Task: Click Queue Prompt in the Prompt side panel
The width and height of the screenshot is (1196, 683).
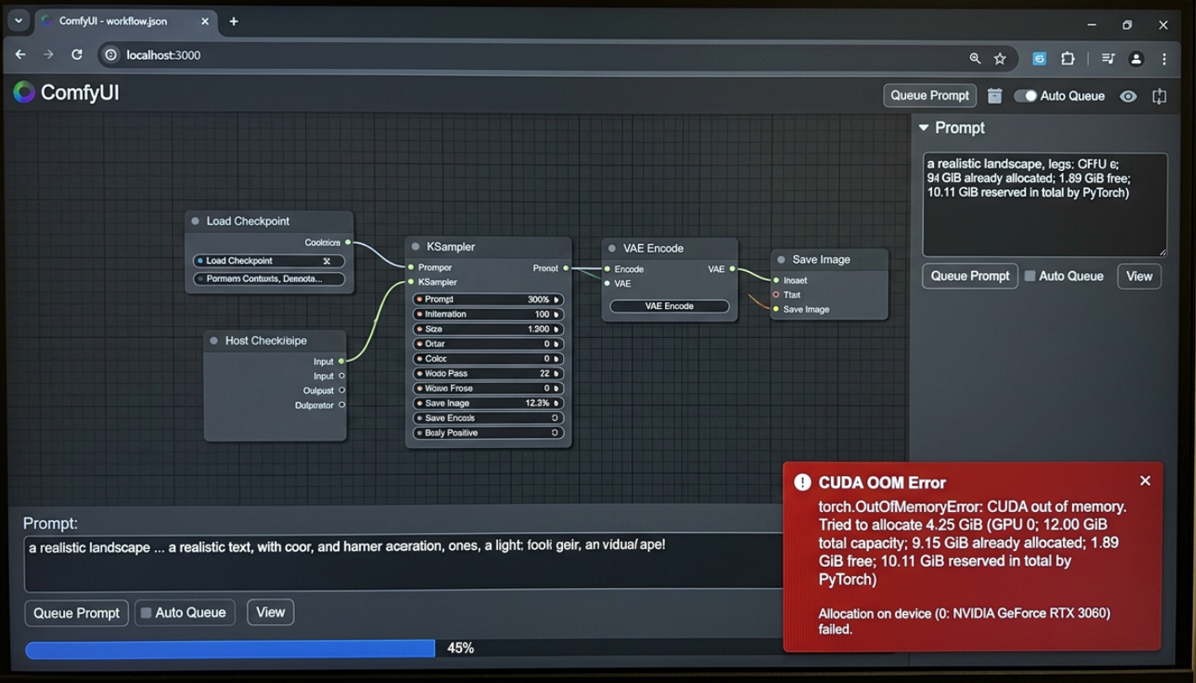Action: pos(970,276)
